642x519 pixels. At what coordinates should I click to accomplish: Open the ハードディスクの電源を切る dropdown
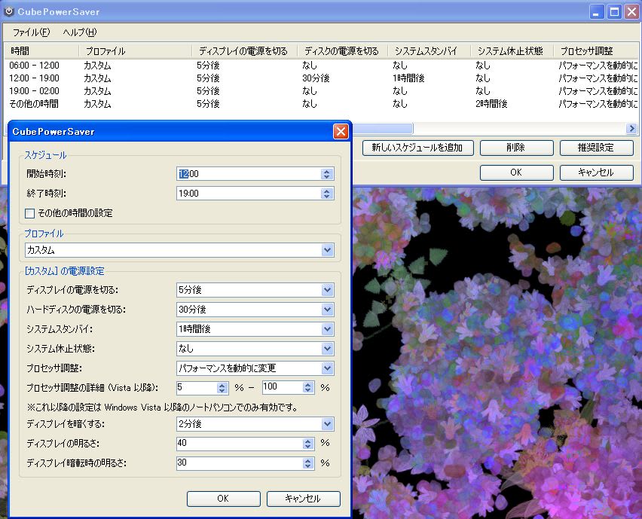327,310
